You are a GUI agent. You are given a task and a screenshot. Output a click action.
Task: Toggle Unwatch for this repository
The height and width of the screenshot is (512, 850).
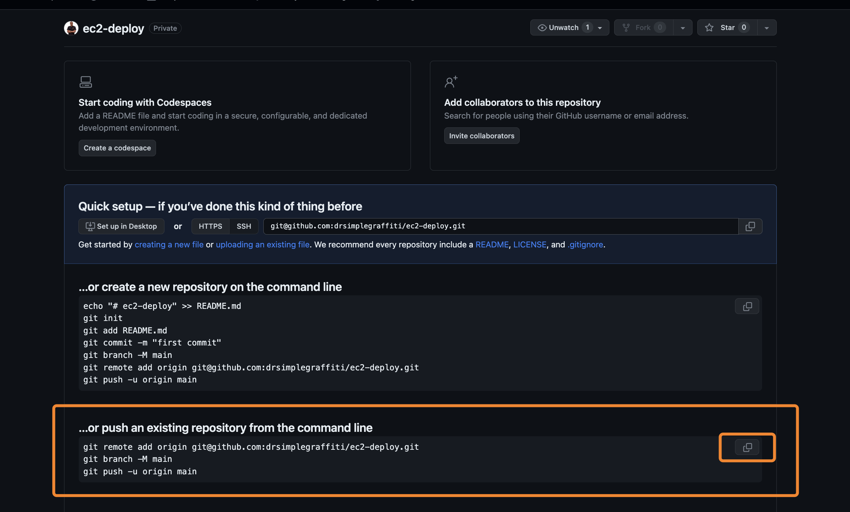tap(564, 27)
